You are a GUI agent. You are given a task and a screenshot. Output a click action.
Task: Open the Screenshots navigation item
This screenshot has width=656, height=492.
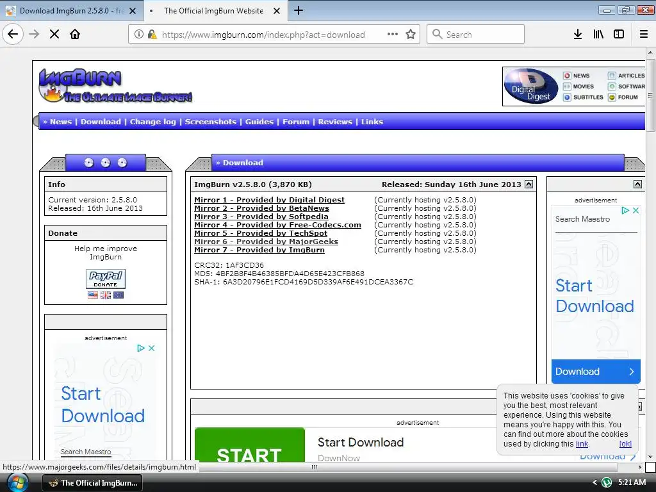210,122
